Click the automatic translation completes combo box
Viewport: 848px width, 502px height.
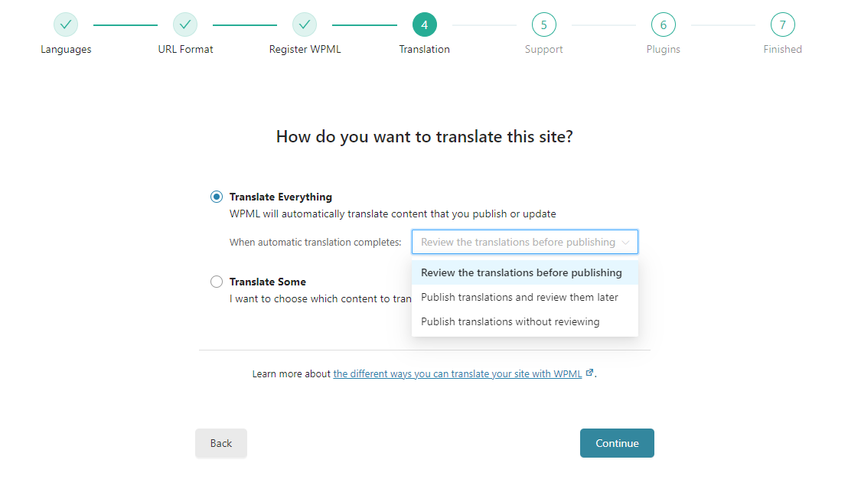coord(524,242)
